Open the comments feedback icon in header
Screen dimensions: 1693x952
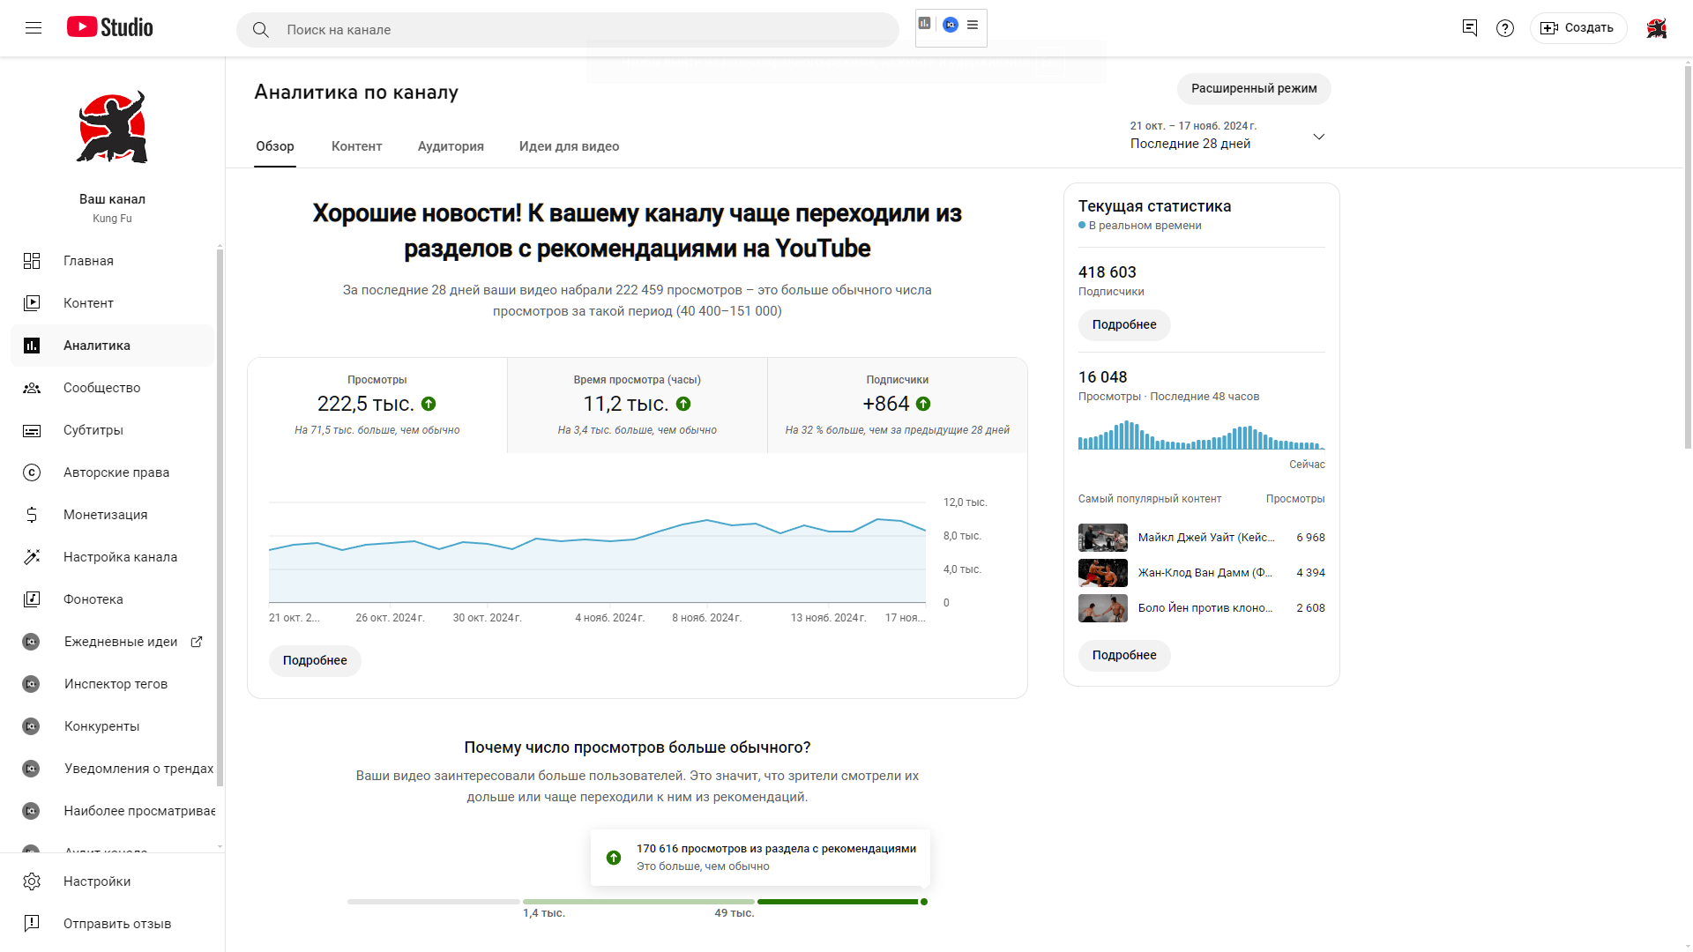1469,28
